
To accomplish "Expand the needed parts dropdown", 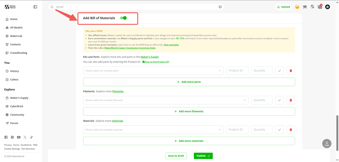I will [x=153, y=71].
